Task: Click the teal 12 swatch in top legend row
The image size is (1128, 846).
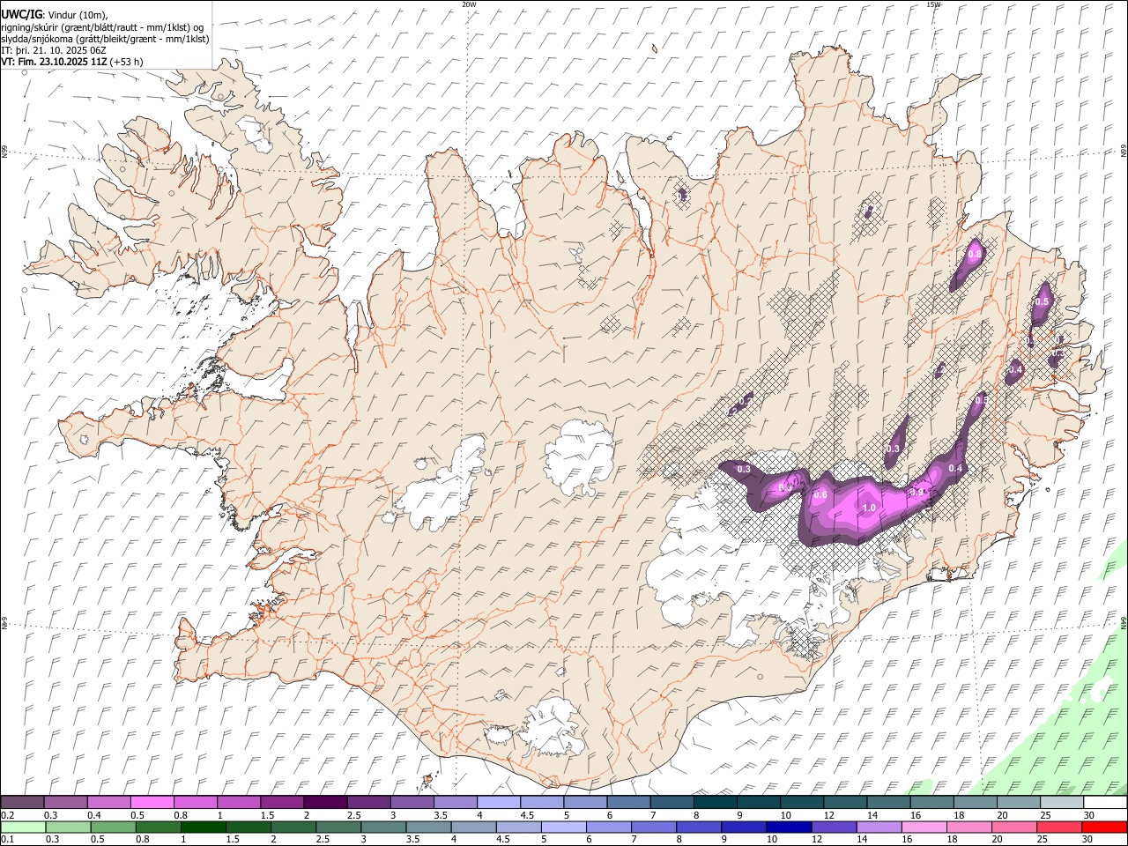Action: tap(846, 803)
